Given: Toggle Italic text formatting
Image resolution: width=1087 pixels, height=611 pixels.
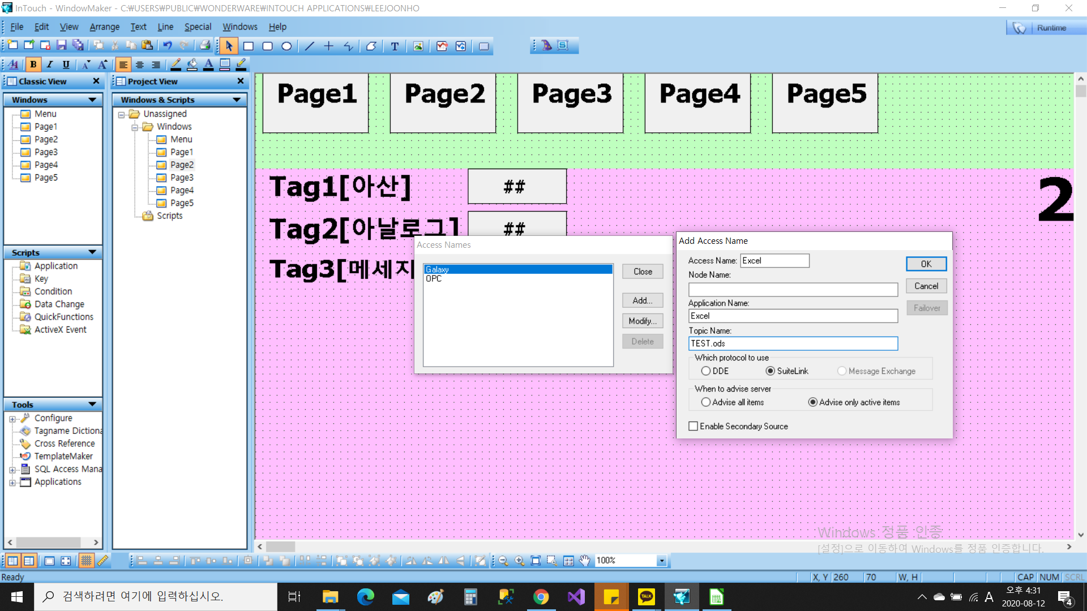Looking at the screenshot, I should coord(49,64).
